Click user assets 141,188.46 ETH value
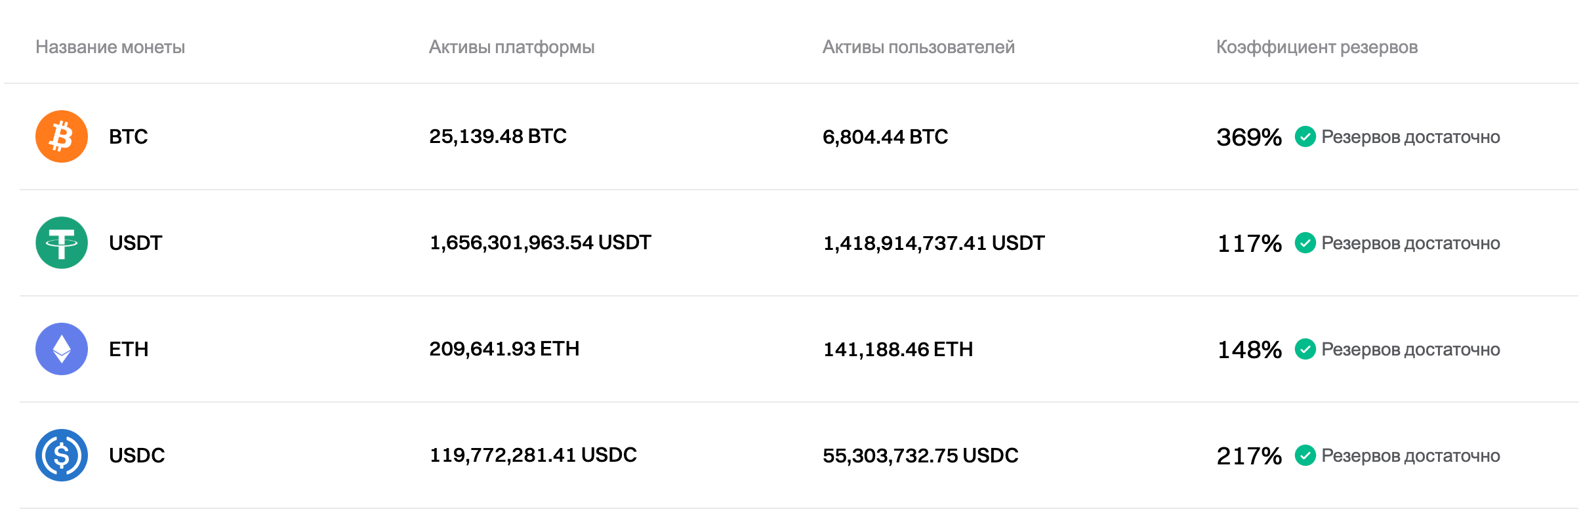 click(897, 349)
